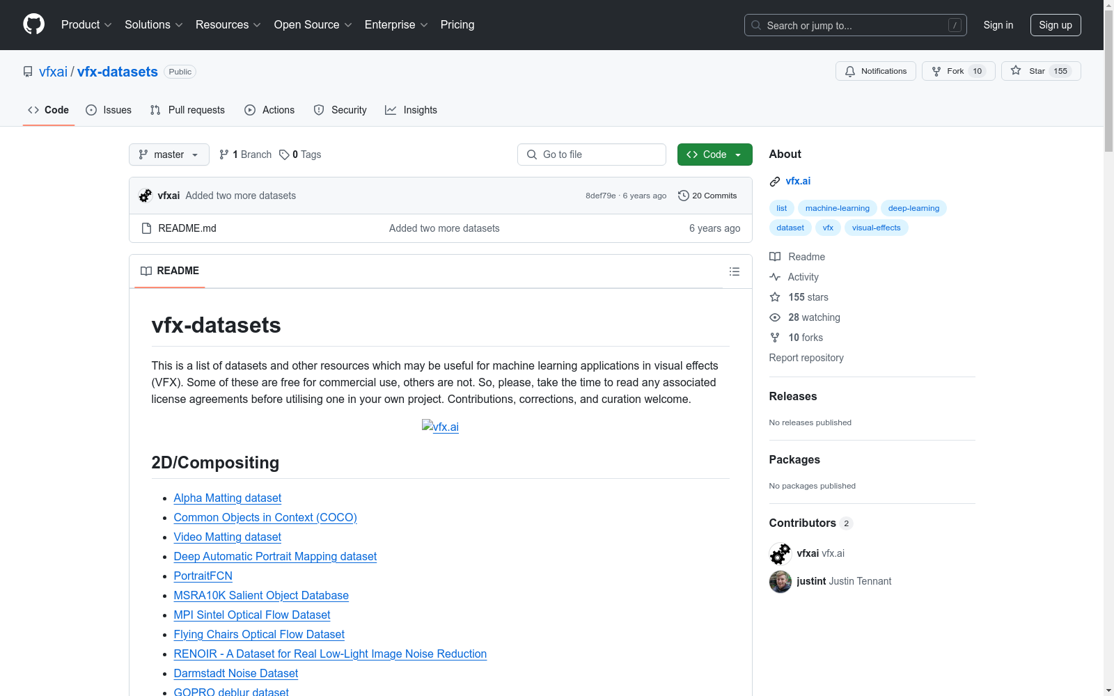Open the master branch selector

pyautogui.click(x=169, y=155)
